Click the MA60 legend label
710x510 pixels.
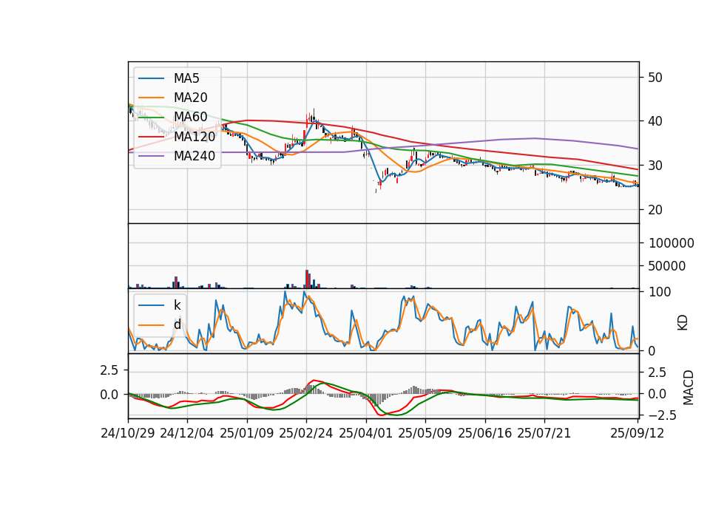tap(190, 118)
